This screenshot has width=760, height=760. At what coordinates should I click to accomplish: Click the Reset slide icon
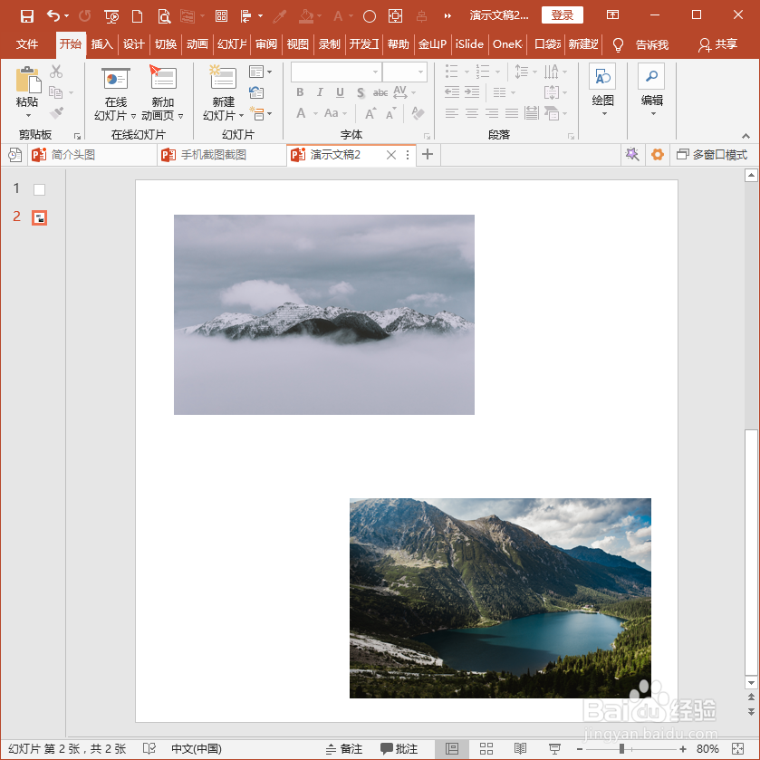tap(256, 92)
